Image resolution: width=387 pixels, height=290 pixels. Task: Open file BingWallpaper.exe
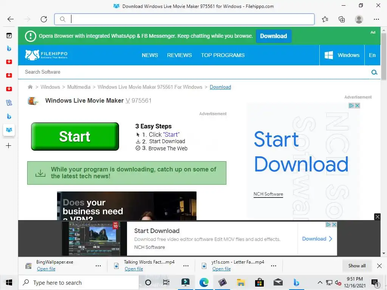(46, 269)
